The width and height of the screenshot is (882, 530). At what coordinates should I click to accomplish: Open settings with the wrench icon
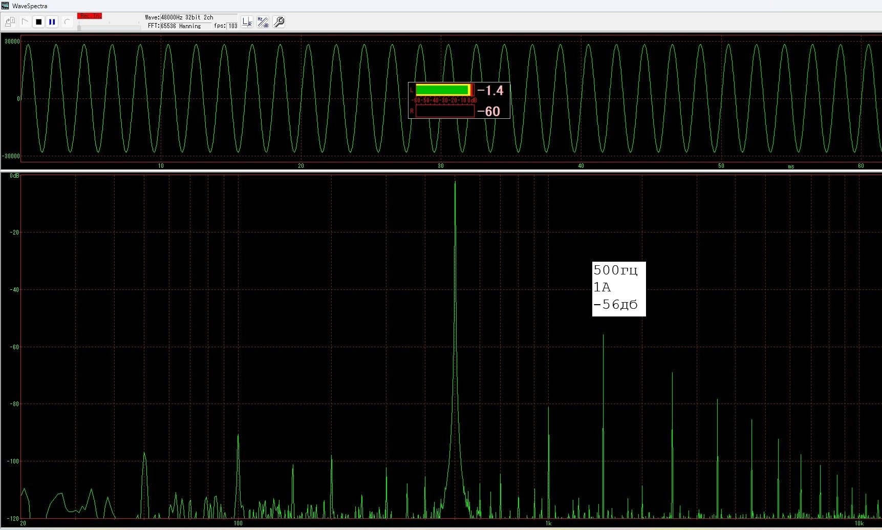tap(279, 22)
